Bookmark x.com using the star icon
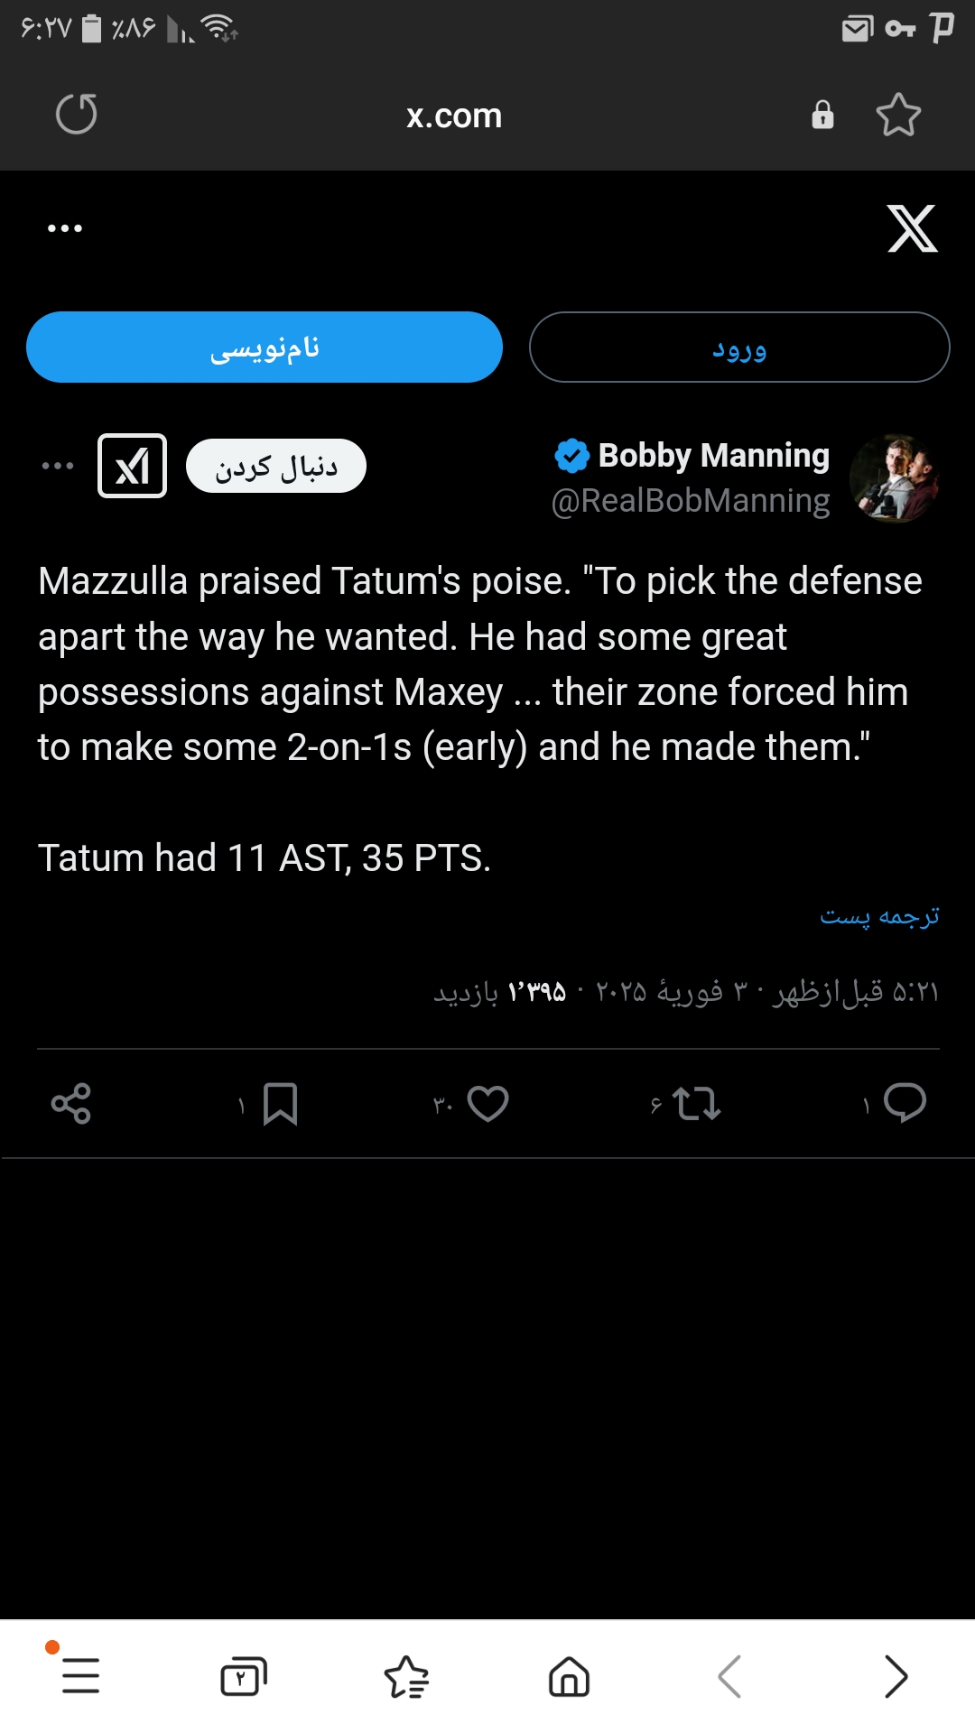 (898, 115)
